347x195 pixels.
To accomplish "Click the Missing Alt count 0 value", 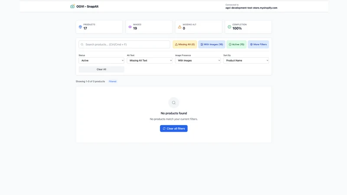I will tap(184, 28).
